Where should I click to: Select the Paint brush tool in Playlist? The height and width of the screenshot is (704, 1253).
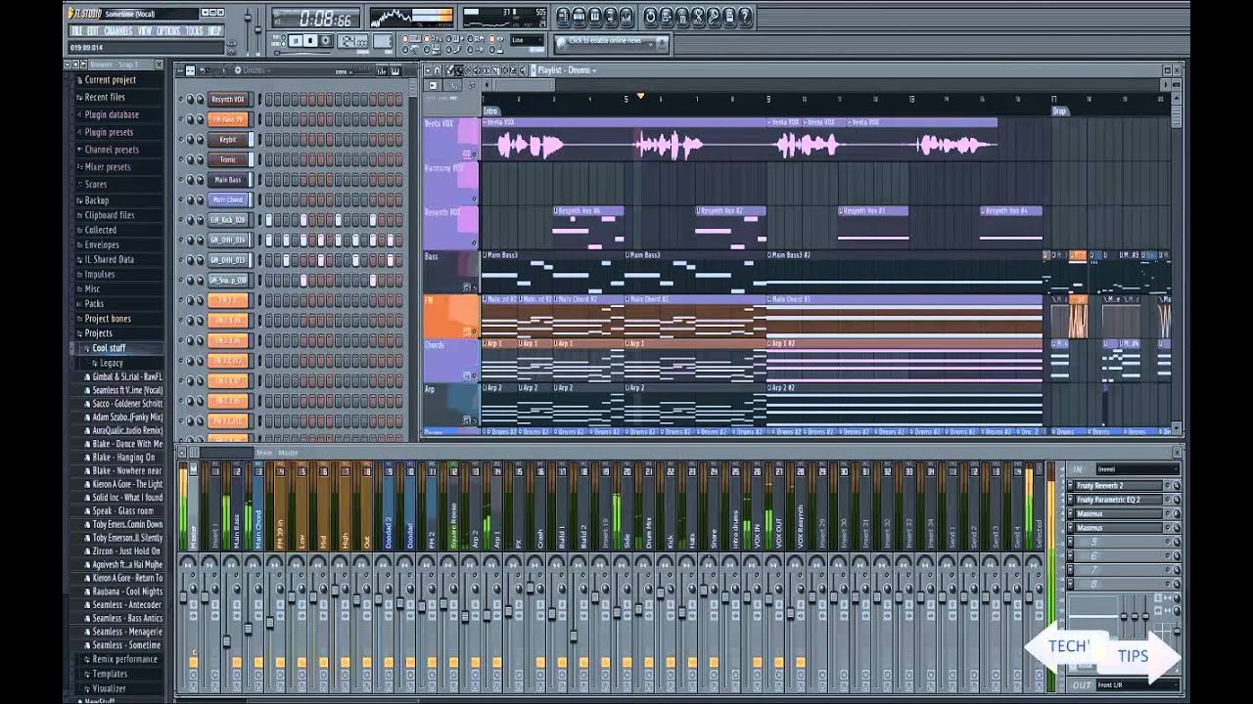pyautogui.click(x=458, y=70)
